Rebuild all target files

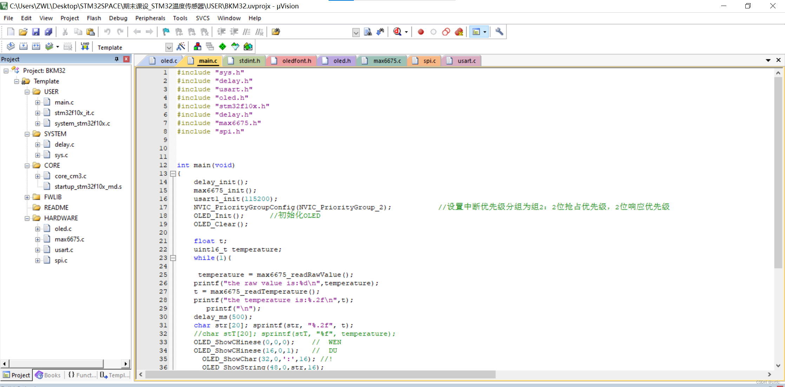pos(36,46)
